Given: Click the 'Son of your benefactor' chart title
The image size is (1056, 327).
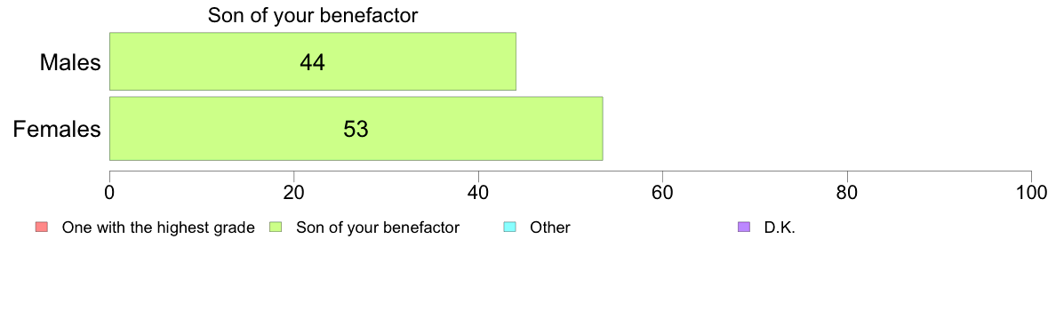Looking at the screenshot, I should 313,15.
